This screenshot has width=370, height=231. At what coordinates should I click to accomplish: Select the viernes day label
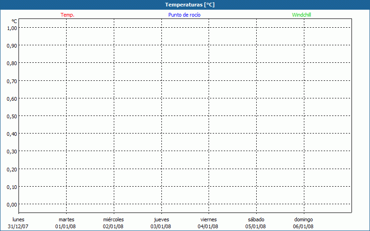click(x=208, y=219)
